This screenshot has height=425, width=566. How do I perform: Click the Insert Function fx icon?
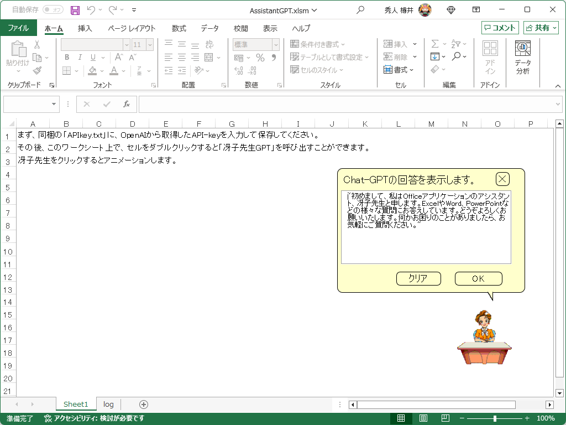pos(127,104)
